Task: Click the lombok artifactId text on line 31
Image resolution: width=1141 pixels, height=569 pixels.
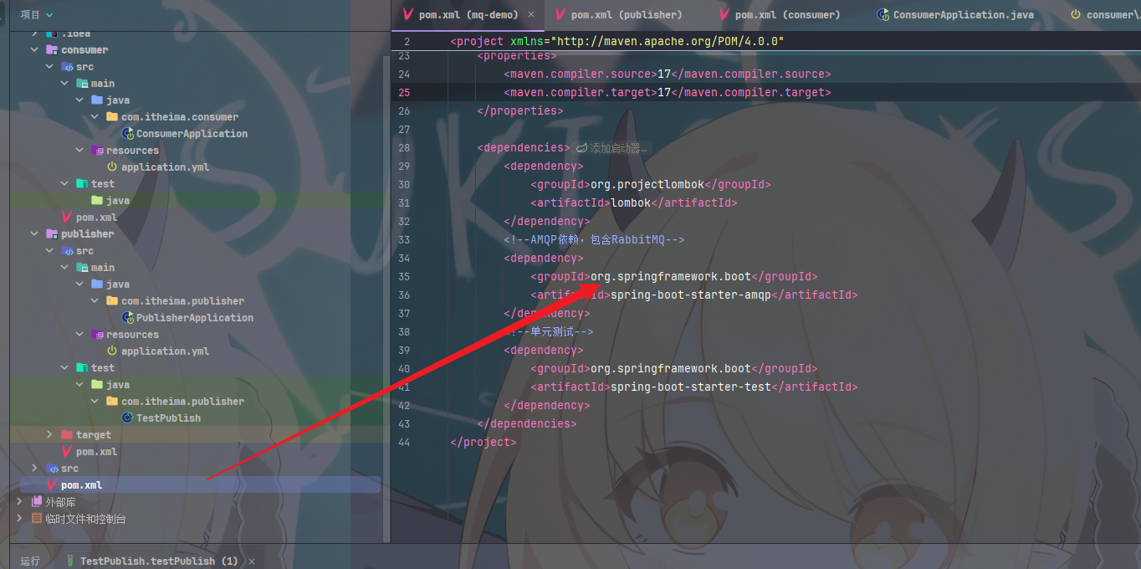Action: [x=631, y=203]
